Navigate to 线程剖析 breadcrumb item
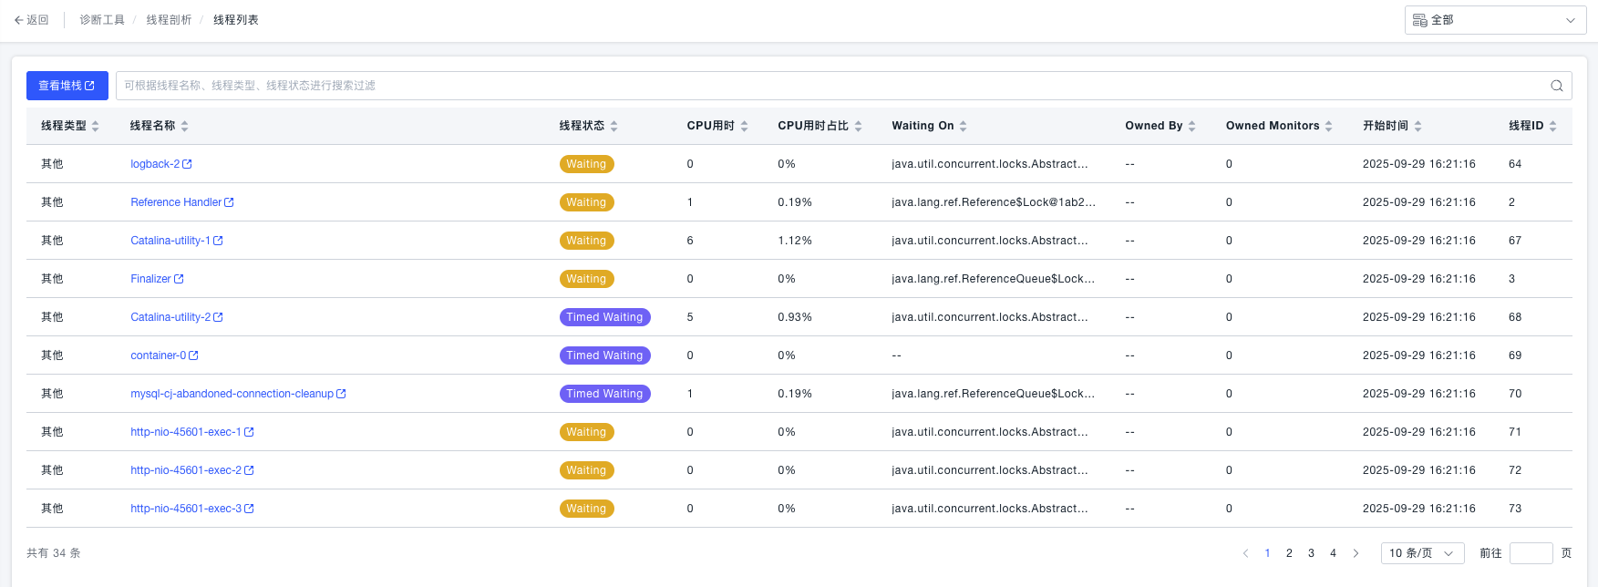Screen dimensions: 1598x587 coord(169,20)
